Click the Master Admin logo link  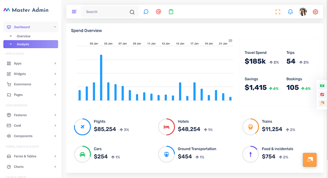pos(26,10)
